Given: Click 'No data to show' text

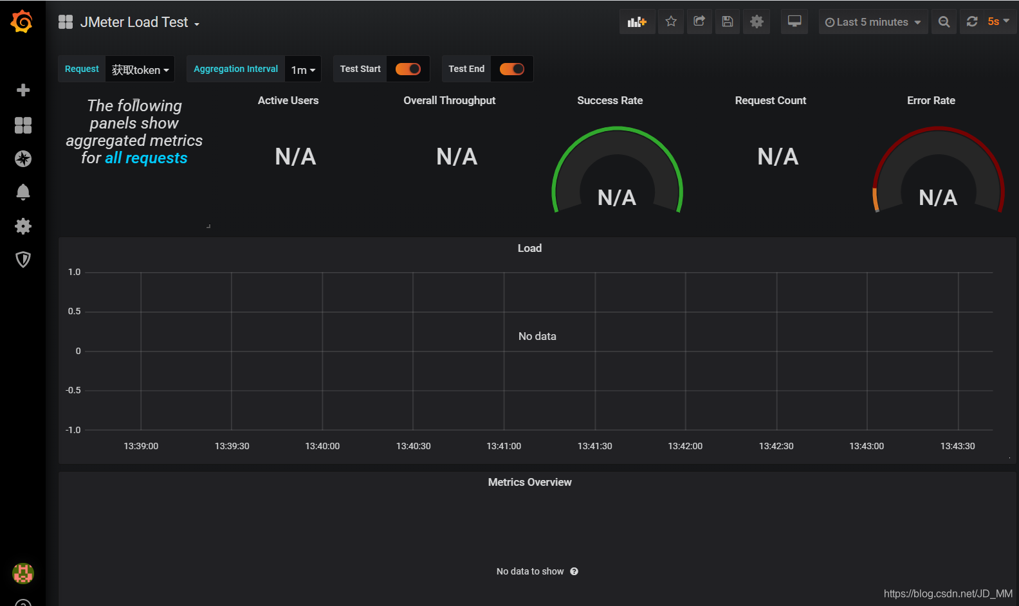Looking at the screenshot, I should tap(530, 571).
